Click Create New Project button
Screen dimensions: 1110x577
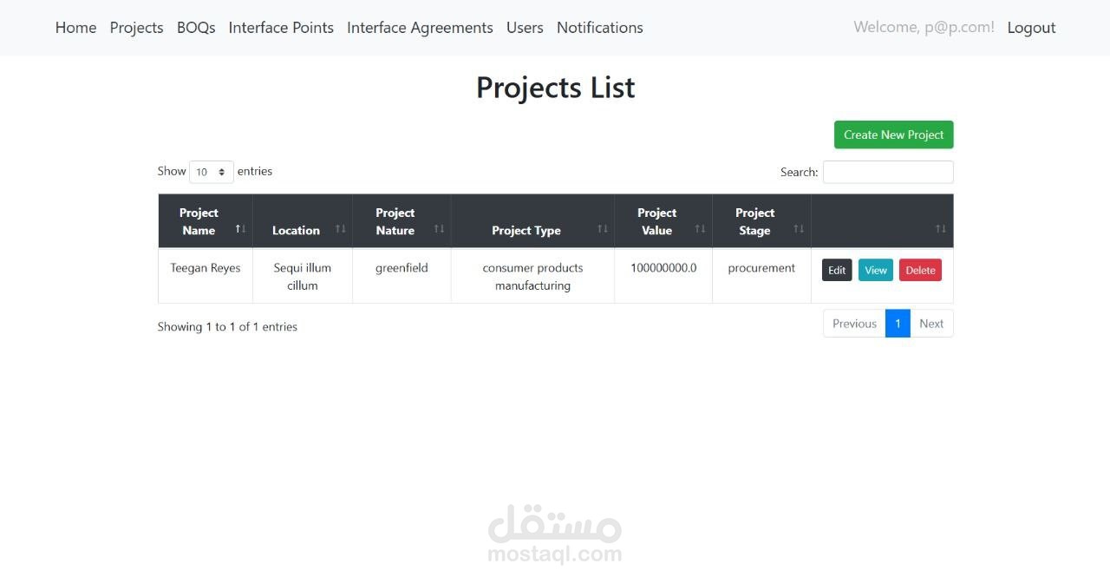coord(893,134)
